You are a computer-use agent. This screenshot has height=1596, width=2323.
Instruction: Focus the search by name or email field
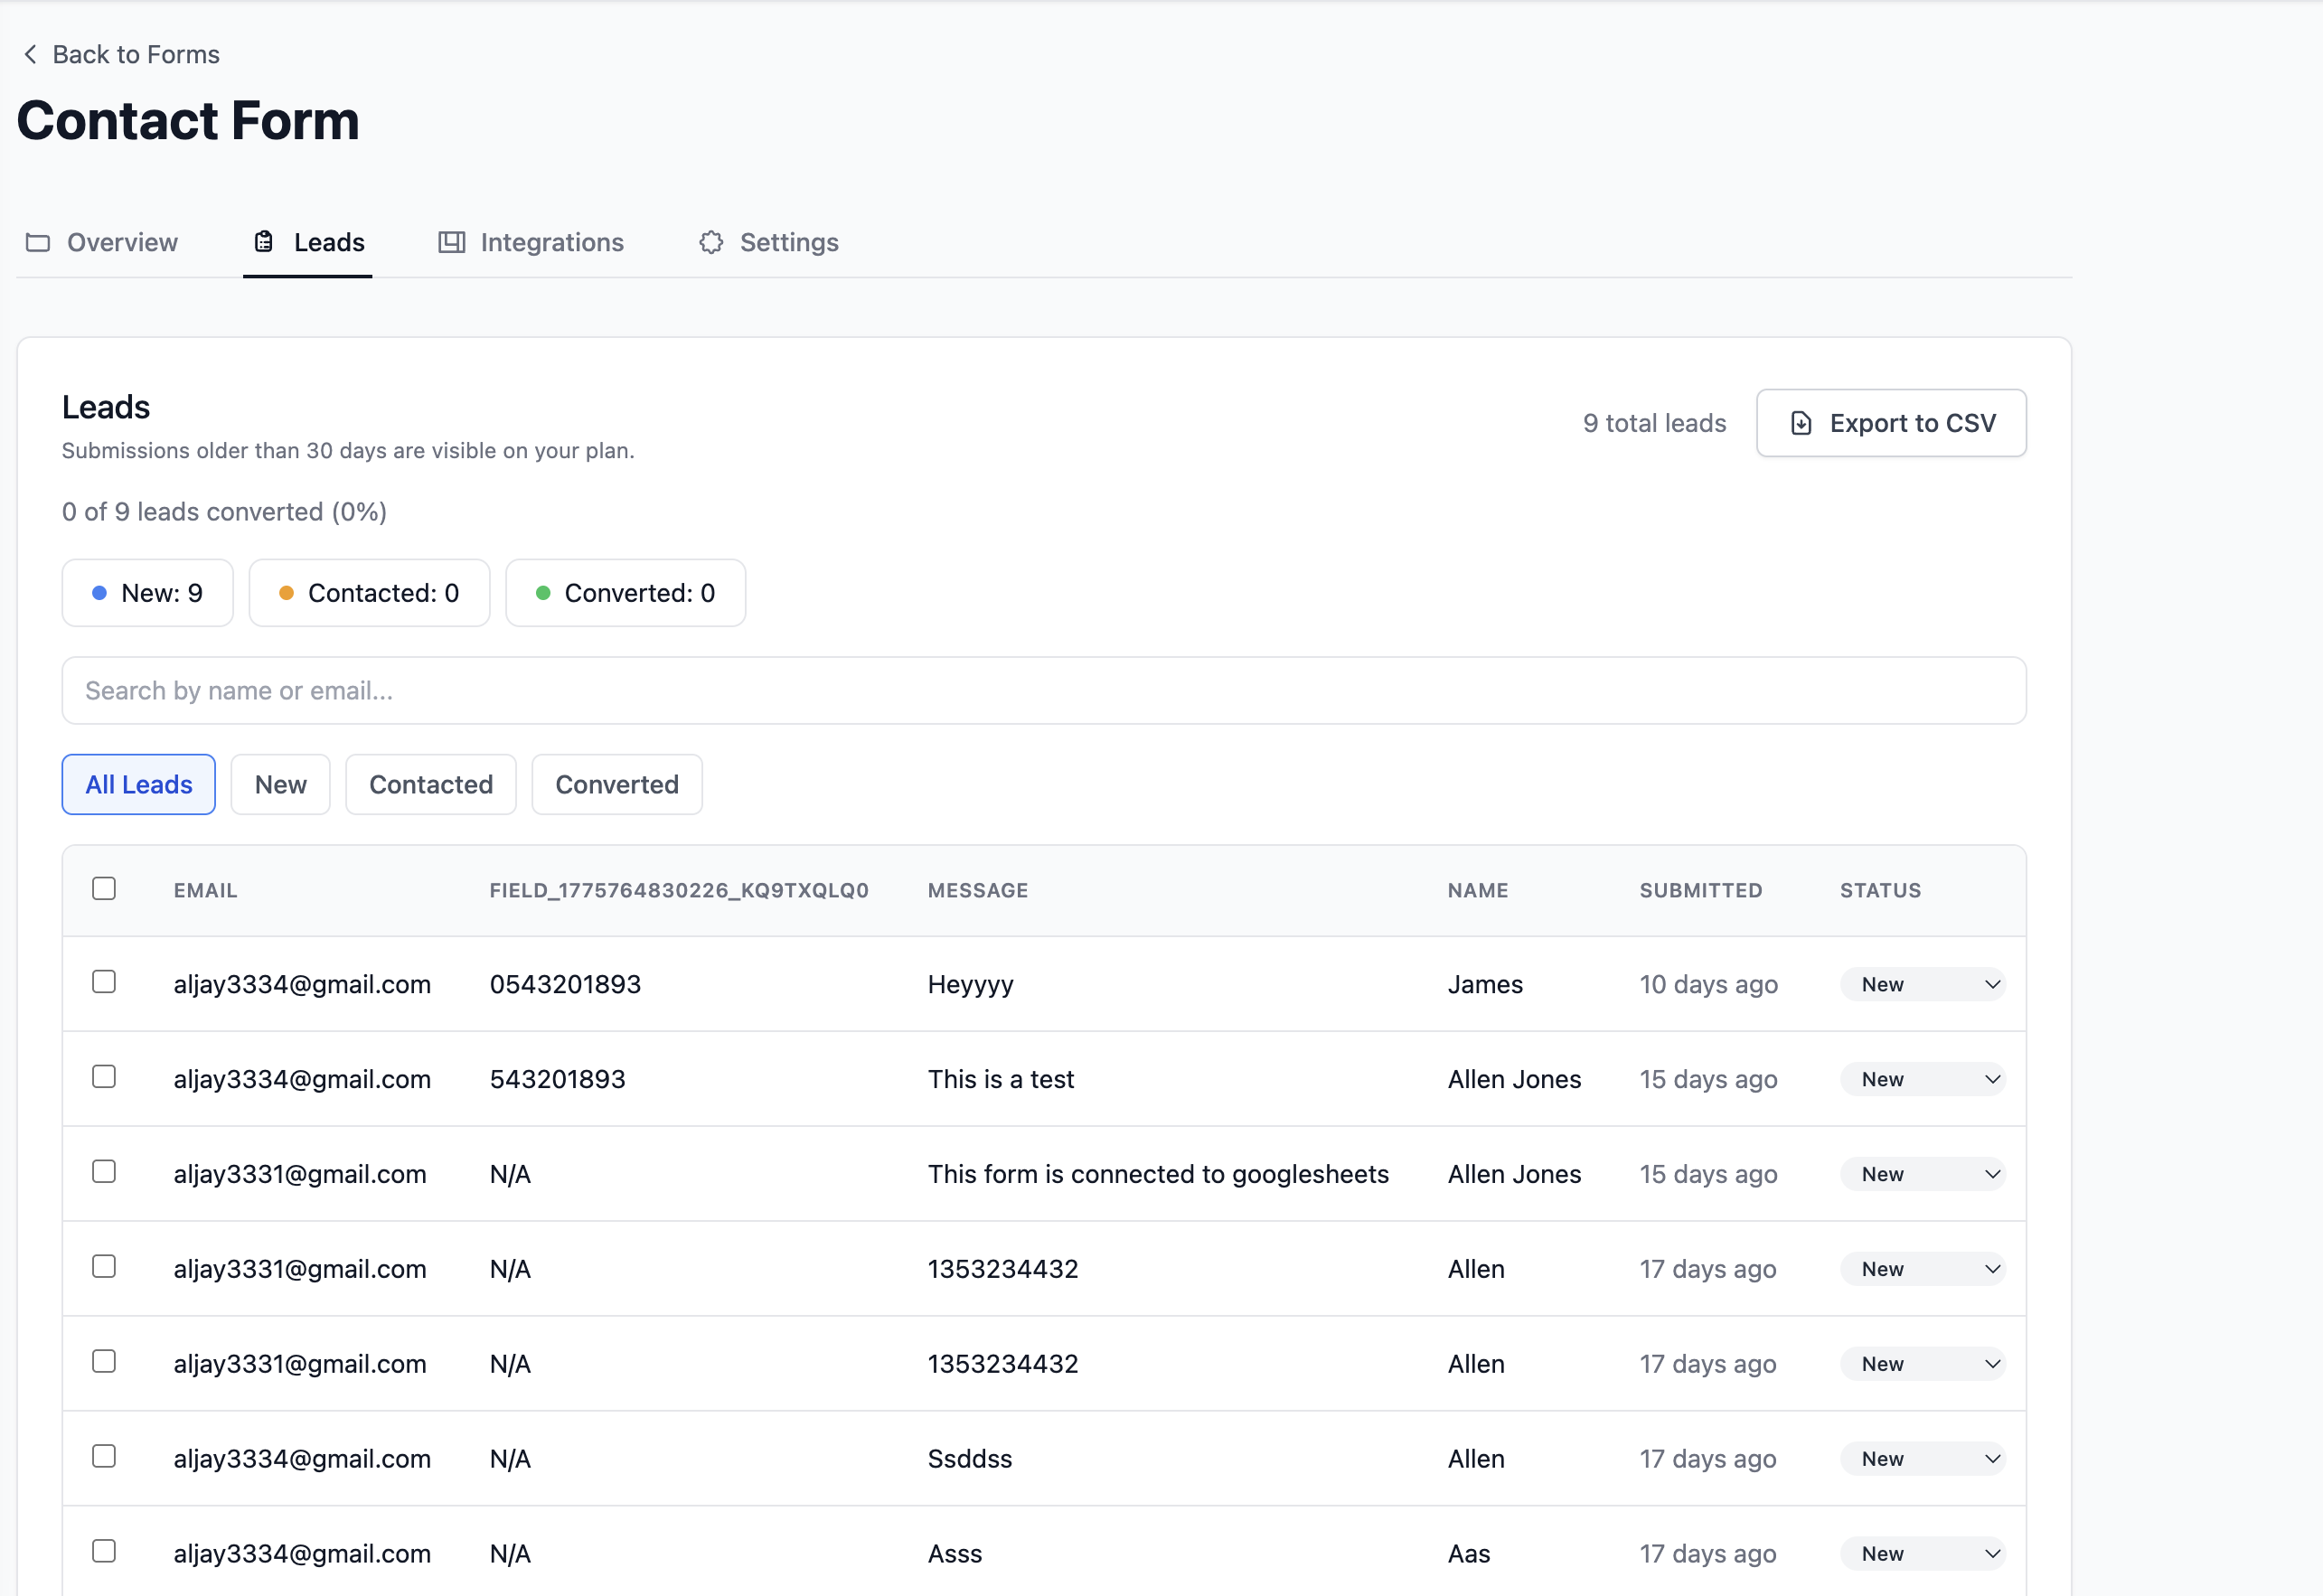[x=1043, y=691]
